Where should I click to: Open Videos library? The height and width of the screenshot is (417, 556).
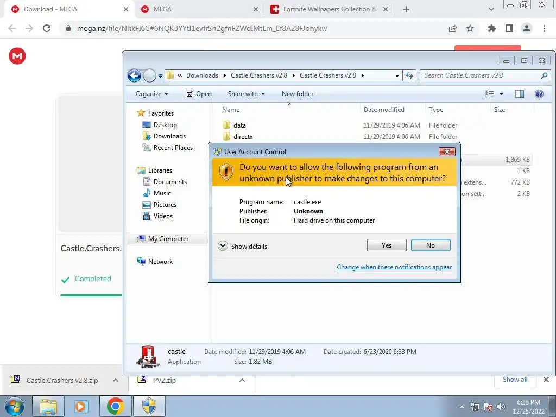tap(163, 216)
